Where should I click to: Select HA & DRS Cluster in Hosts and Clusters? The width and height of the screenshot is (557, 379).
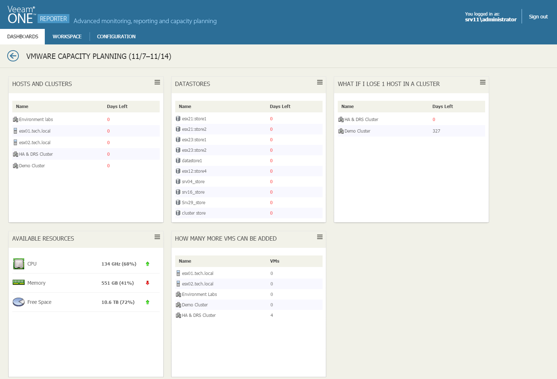[x=86, y=154]
